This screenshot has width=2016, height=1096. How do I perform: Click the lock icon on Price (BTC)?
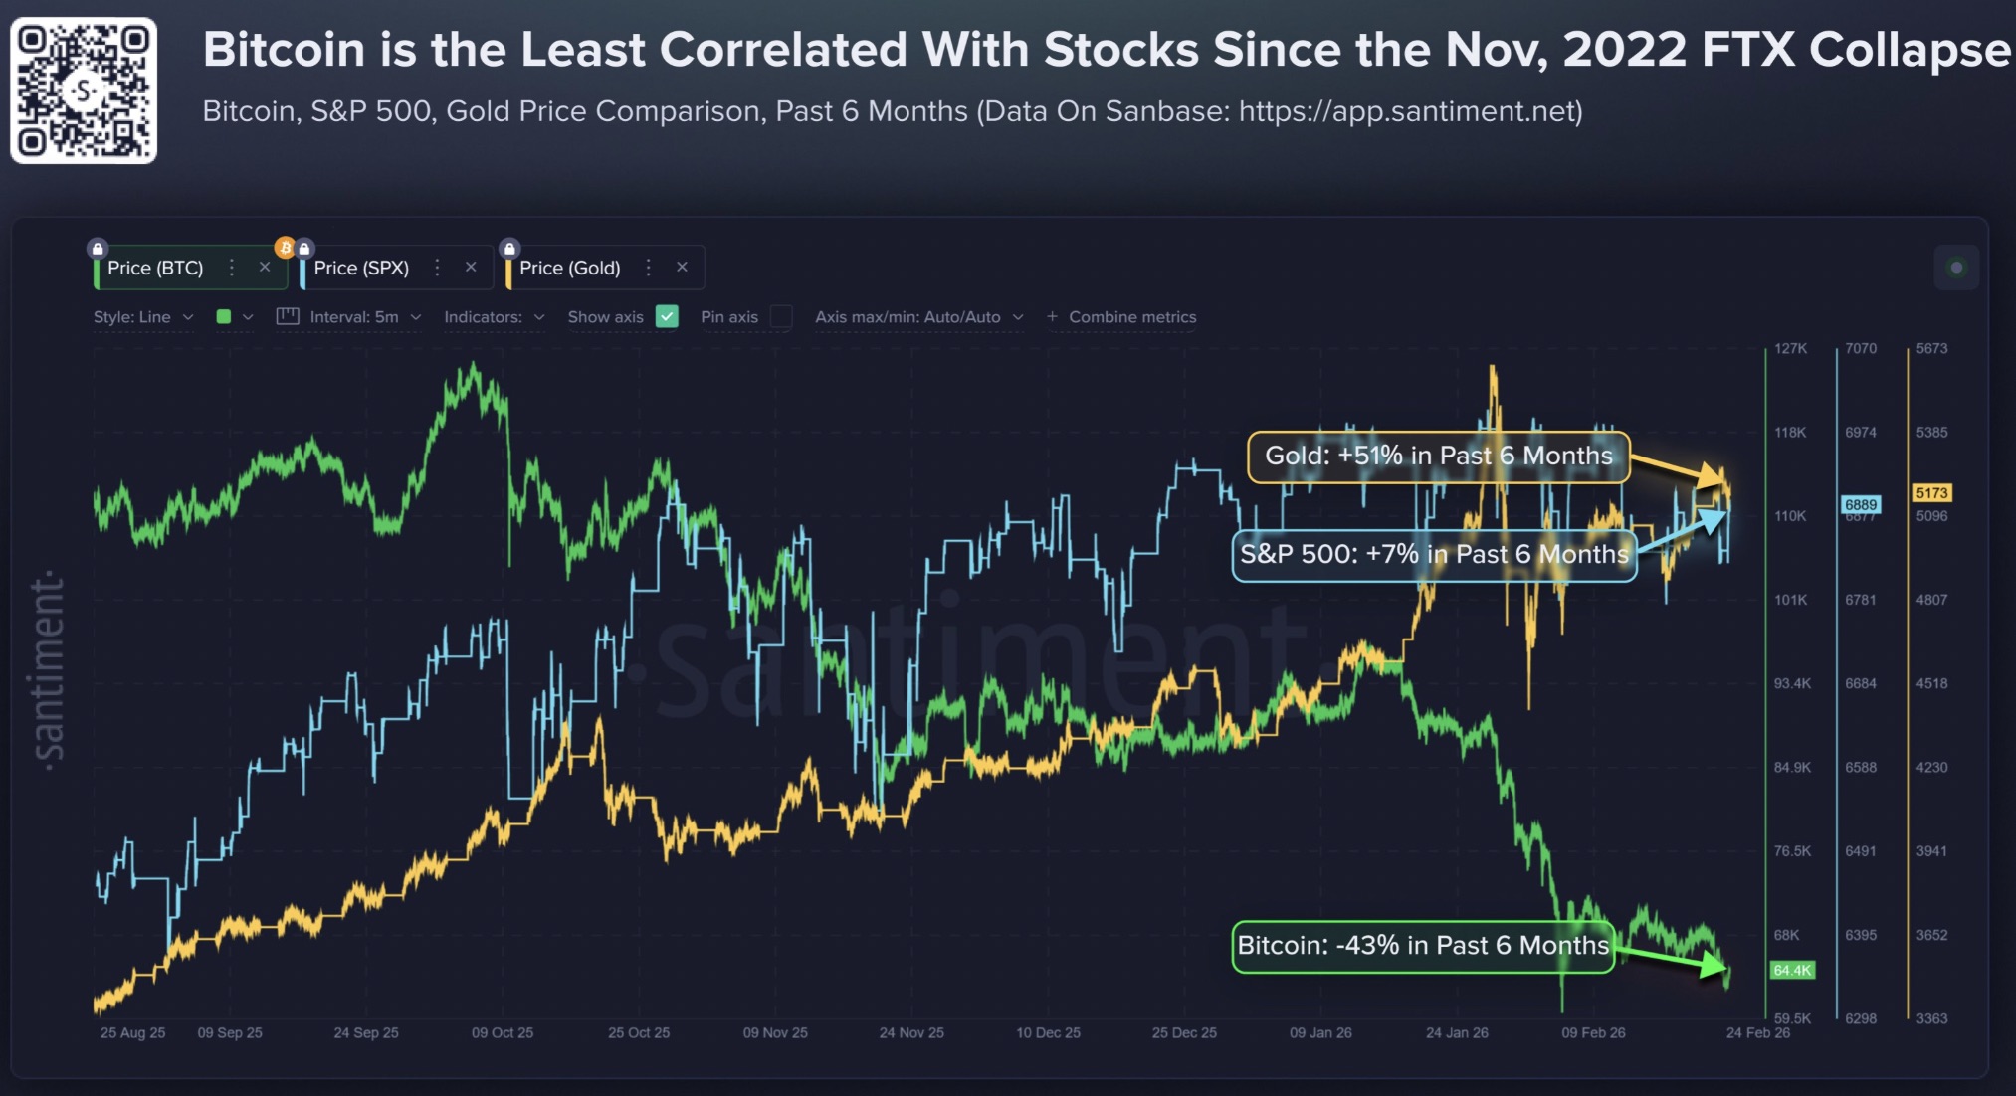(99, 248)
